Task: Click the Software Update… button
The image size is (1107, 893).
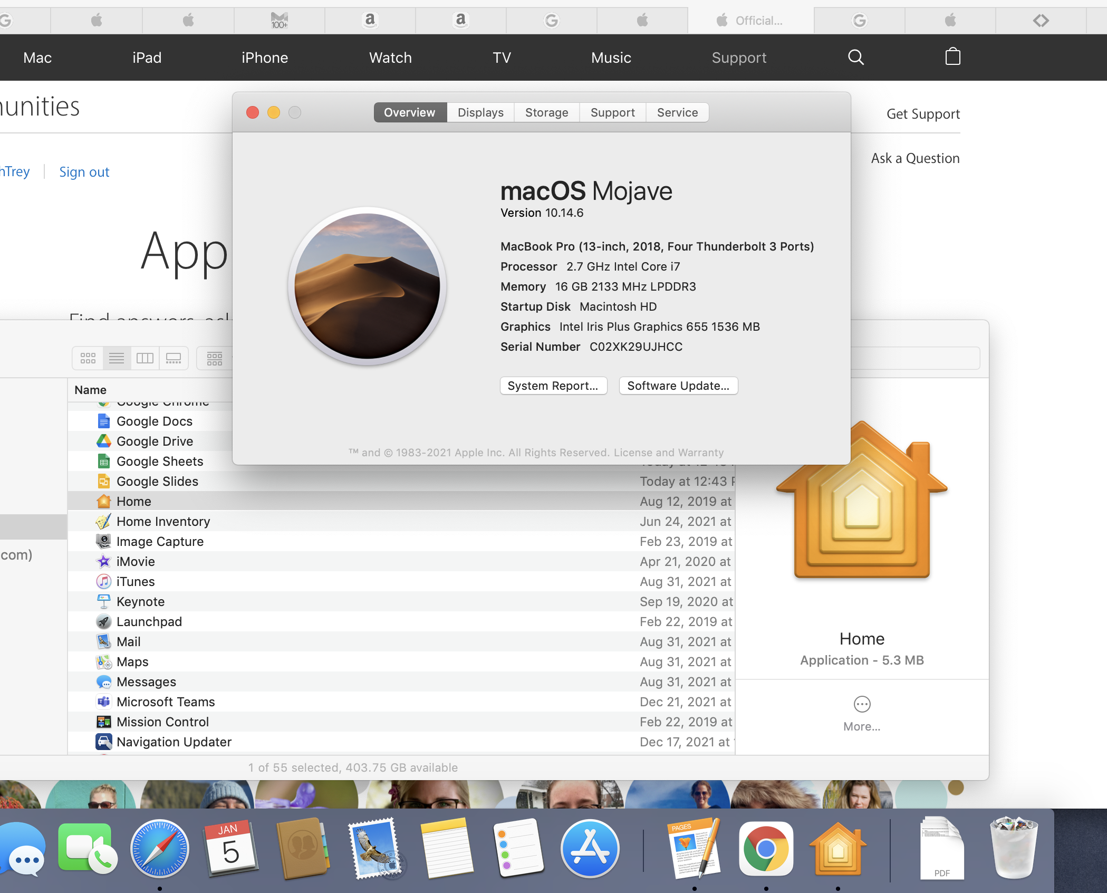Action: click(x=678, y=386)
